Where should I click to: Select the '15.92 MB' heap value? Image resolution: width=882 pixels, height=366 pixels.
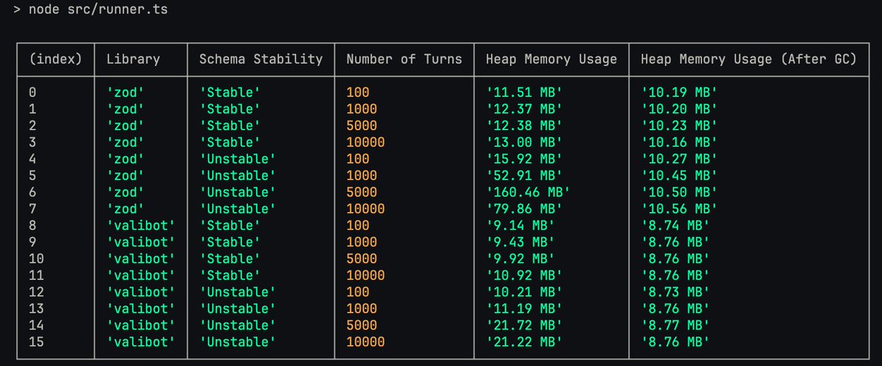(524, 158)
